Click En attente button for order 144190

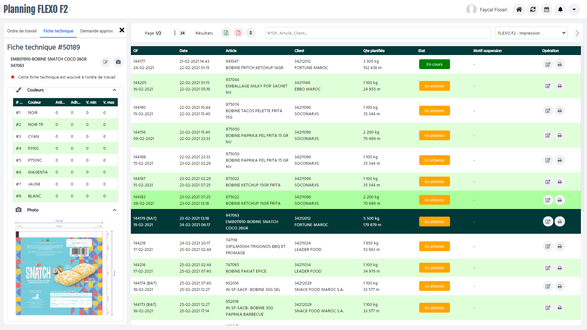434,111
